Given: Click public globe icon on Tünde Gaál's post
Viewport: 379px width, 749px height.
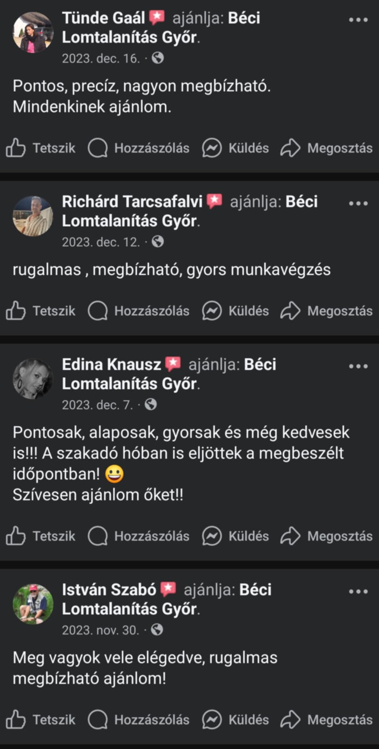Looking at the screenshot, I should click(x=158, y=58).
